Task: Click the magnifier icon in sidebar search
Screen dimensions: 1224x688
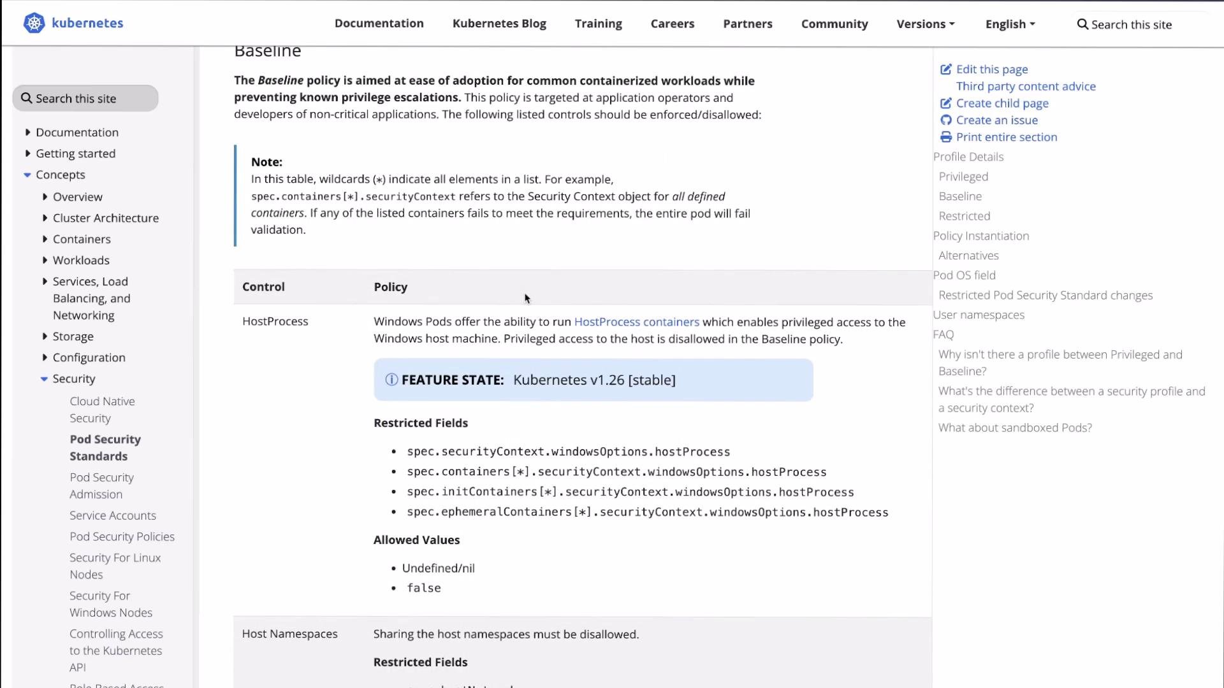Action: [x=26, y=98]
